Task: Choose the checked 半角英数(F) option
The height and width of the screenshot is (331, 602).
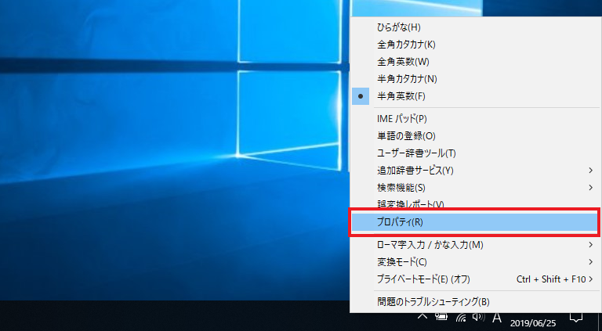Action: (401, 96)
